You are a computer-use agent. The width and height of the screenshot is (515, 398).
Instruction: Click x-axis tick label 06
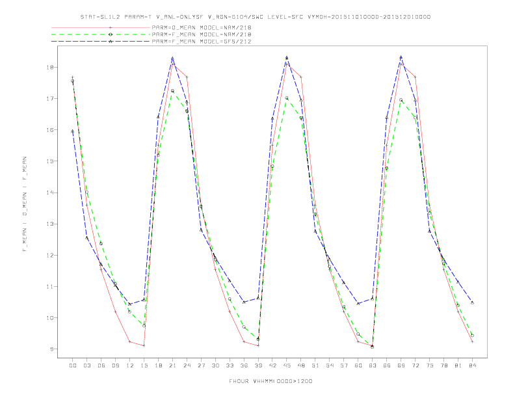tap(101, 365)
